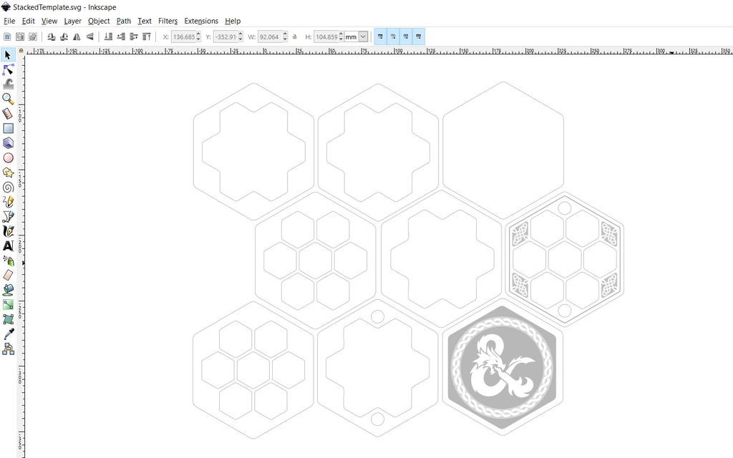Click the dragon ampersand logo on canvas
The width and height of the screenshot is (733, 458).
503,366
